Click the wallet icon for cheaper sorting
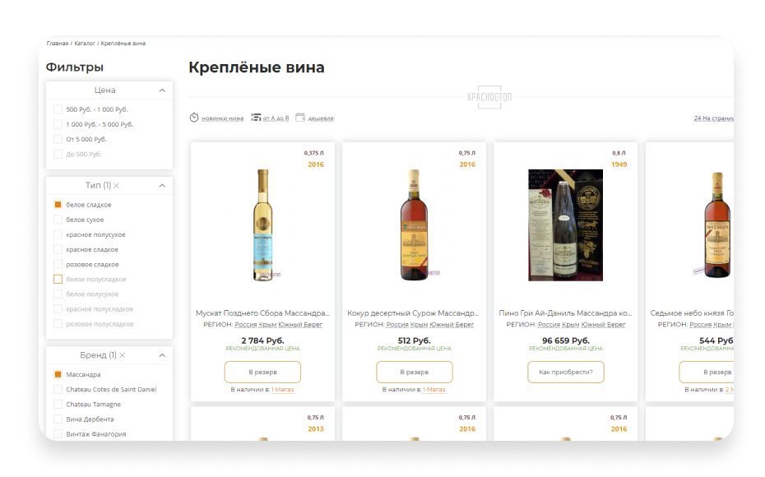This screenshot has width=765, height=477. tap(300, 118)
